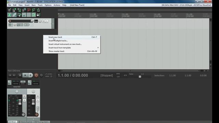Open track 1 input selector dropdown
219x123 pixels.
(27, 25)
